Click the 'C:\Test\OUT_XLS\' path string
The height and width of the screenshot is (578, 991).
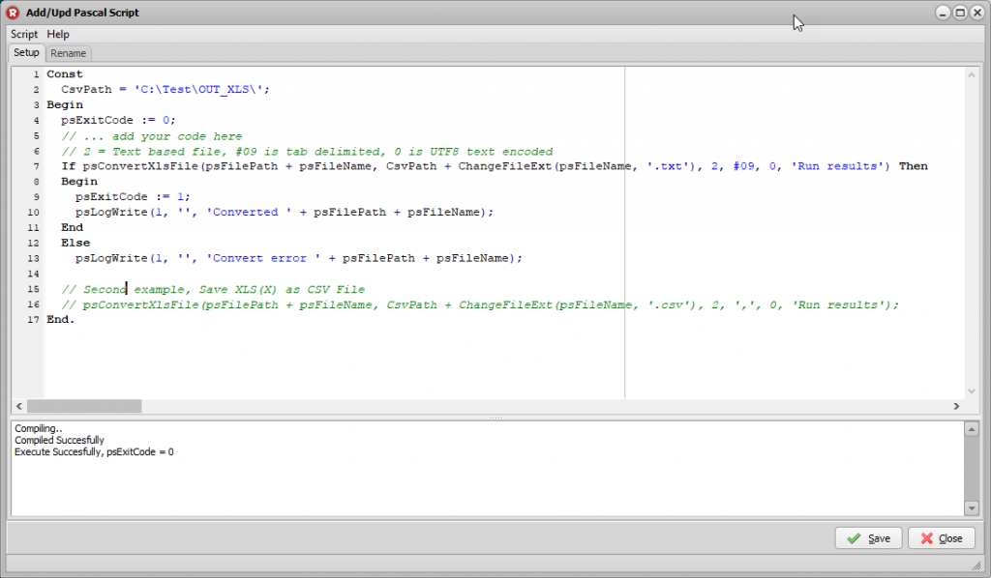point(198,90)
